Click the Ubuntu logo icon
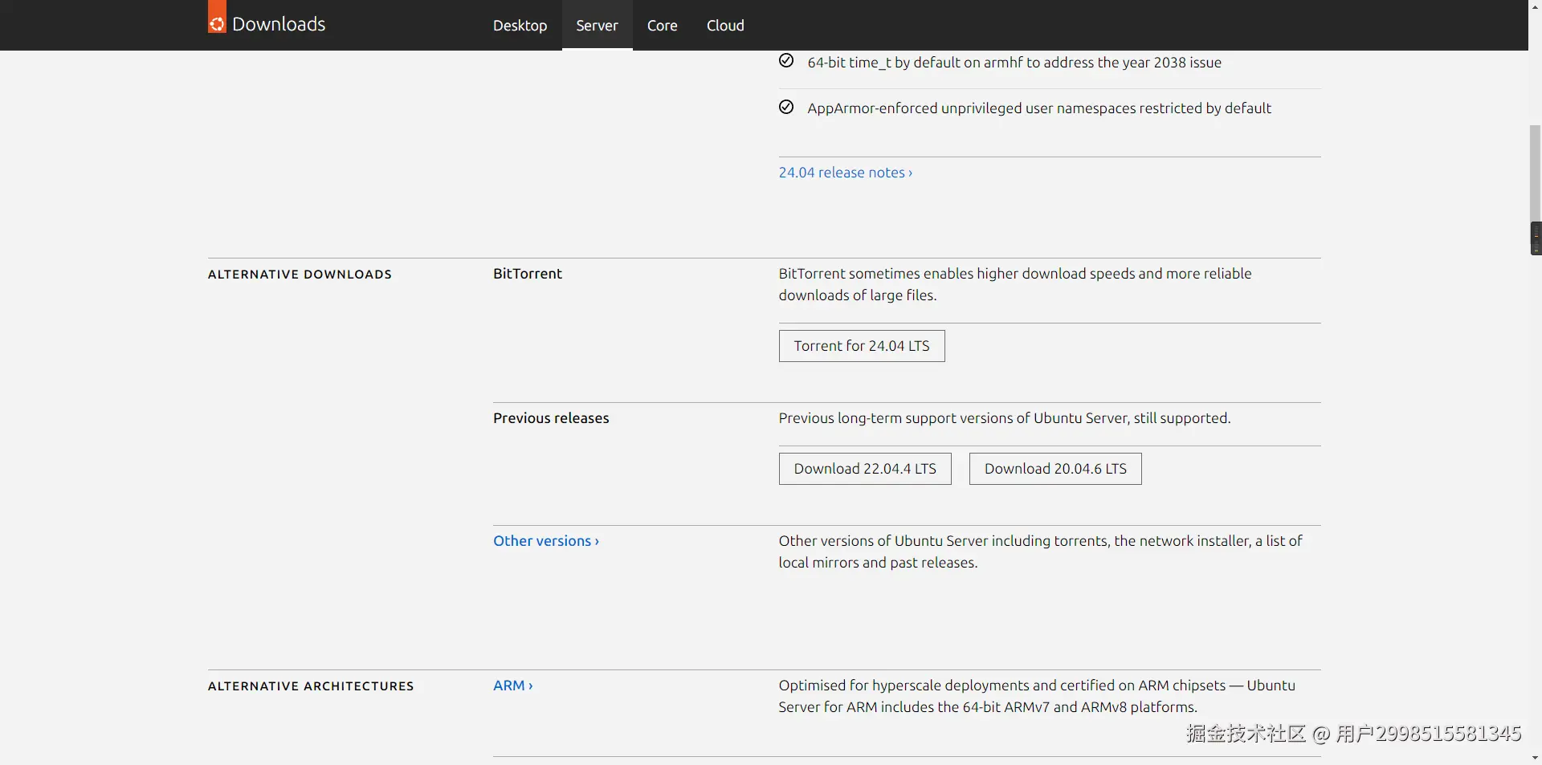 (217, 18)
